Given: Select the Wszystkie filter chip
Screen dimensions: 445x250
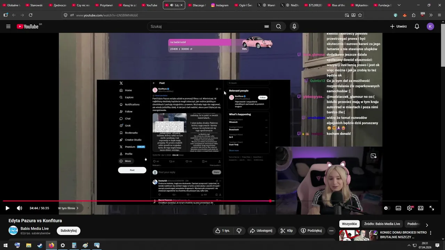Looking at the screenshot, I should [x=349, y=224].
